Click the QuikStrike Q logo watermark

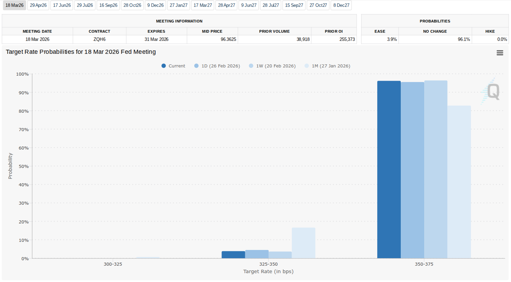click(x=492, y=91)
